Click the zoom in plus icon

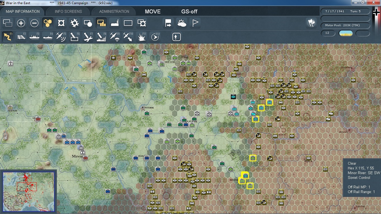[x=21, y=23]
